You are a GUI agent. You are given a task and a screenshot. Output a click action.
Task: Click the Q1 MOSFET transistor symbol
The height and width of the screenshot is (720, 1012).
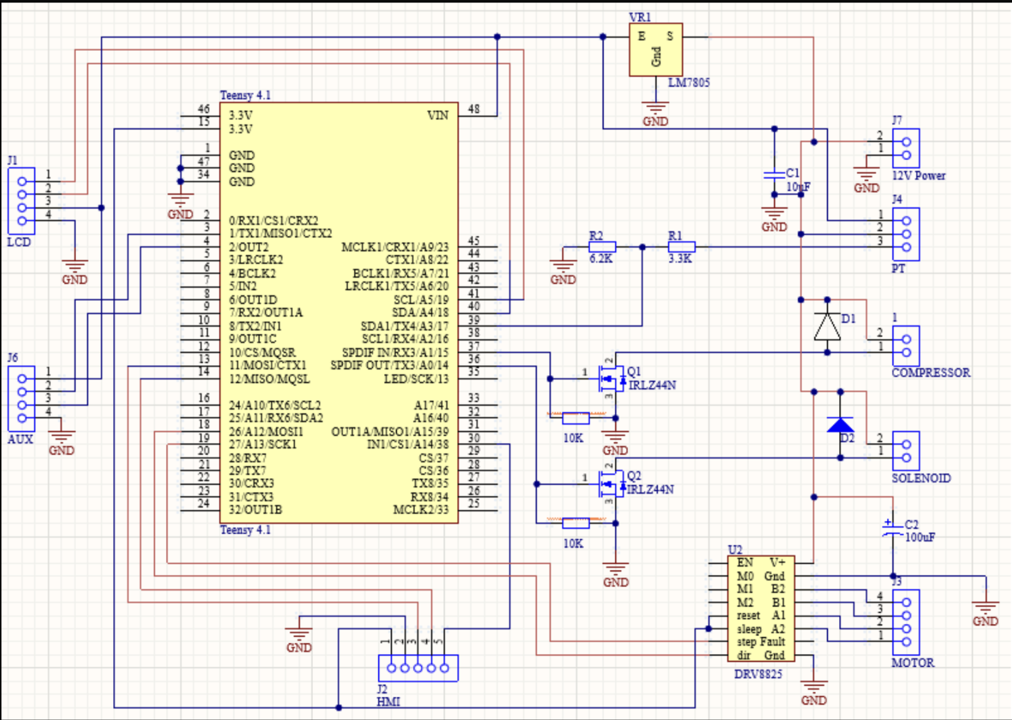[612, 379]
